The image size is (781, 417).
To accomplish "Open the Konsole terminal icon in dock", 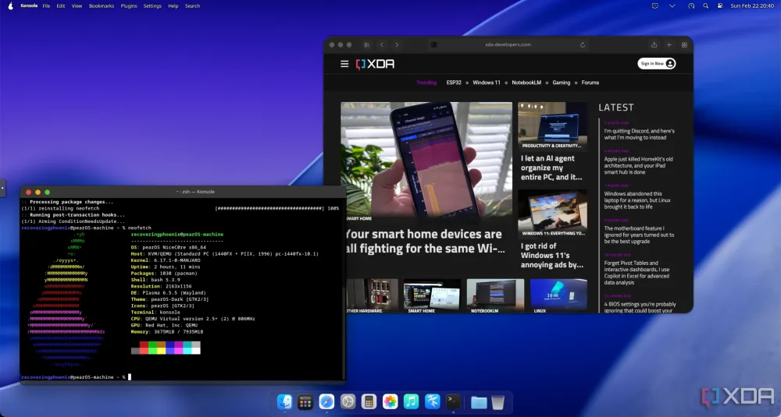I will point(453,401).
